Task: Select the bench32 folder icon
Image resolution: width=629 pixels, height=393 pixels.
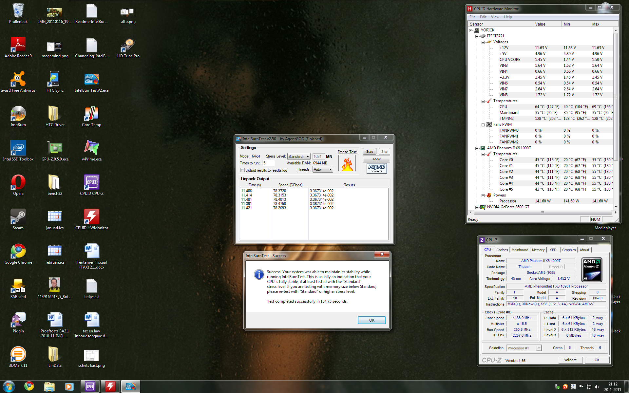Action: [55, 185]
